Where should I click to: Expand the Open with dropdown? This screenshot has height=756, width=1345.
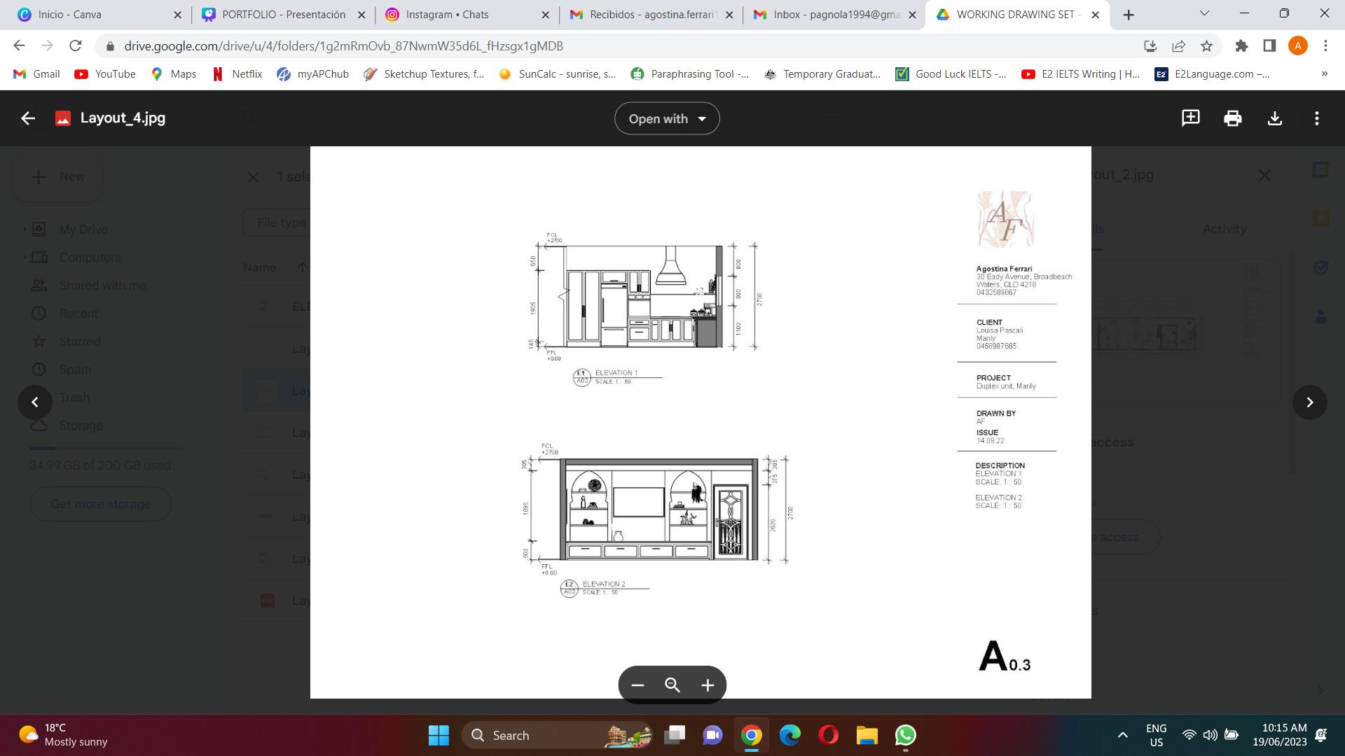coord(667,119)
